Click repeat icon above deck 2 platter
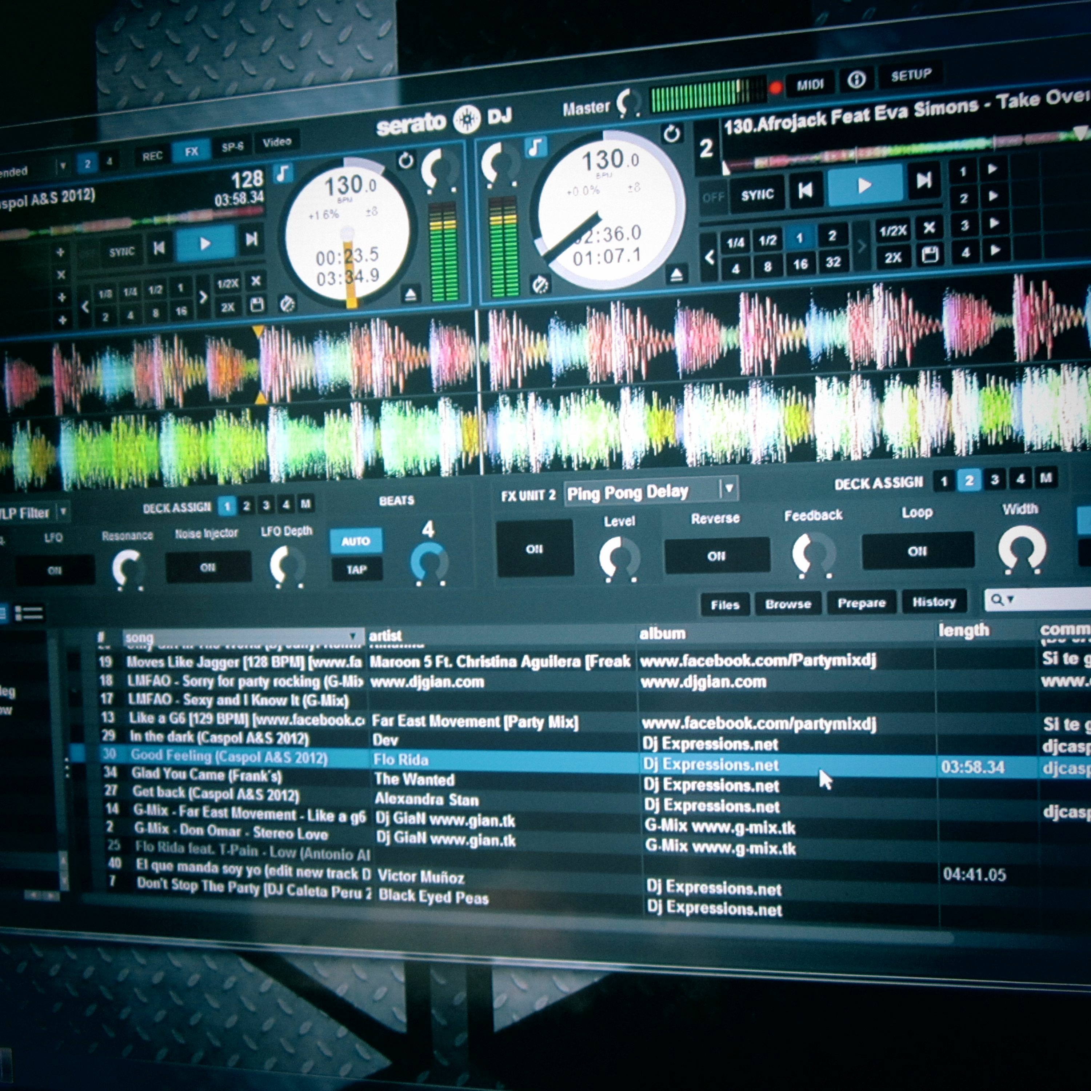 coord(671,134)
